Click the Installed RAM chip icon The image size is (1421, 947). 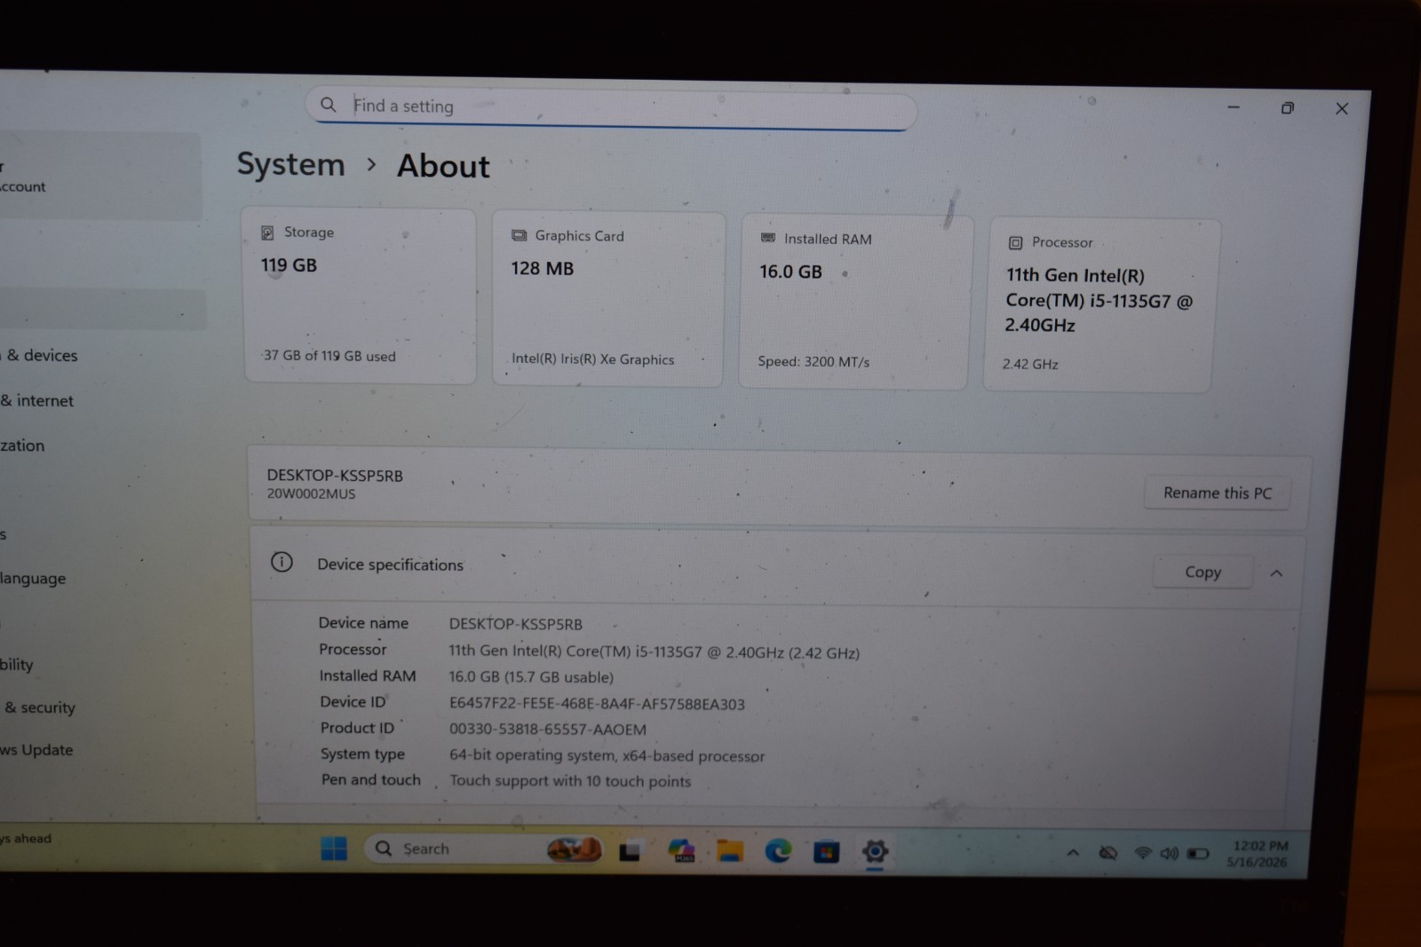(768, 238)
